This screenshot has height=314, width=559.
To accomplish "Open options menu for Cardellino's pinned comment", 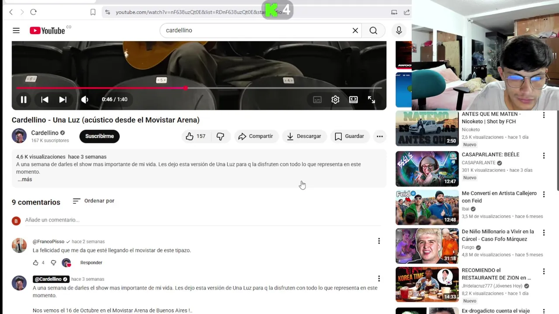I will point(379,278).
